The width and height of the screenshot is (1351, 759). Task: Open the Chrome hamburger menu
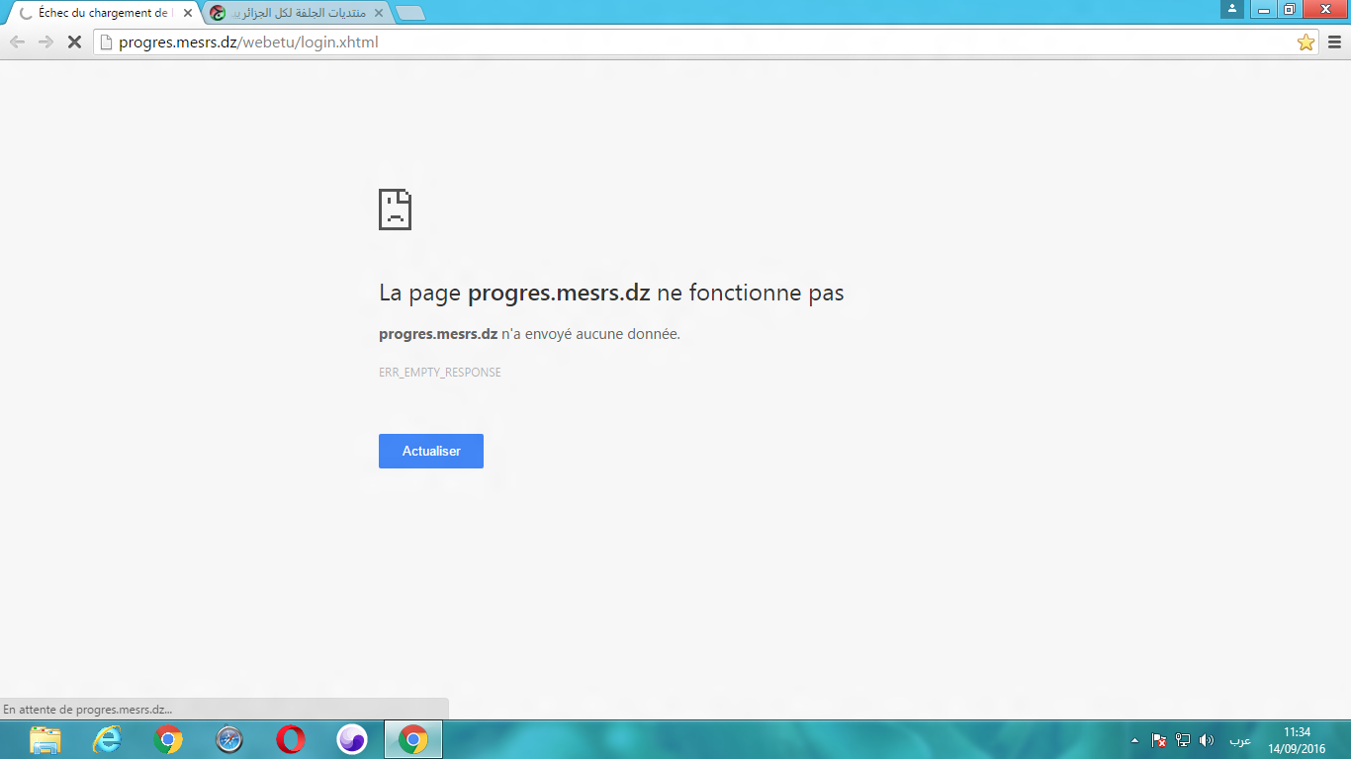pyautogui.click(x=1334, y=42)
